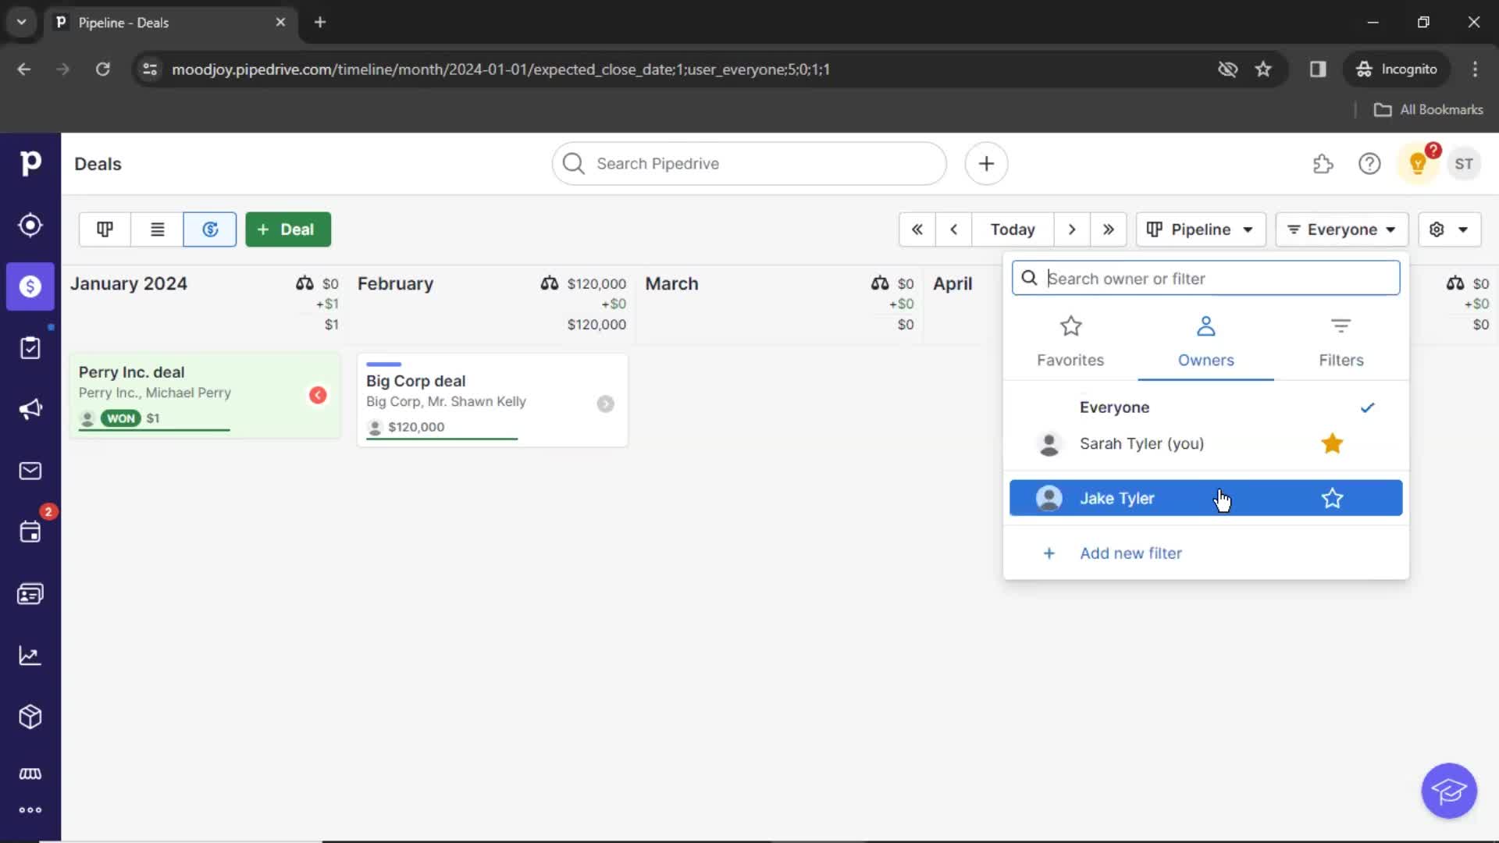This screenshot has height=843, width=1499.
Task: Switch to Favorites tab
Action: pyautogui.click(x=1070, y=343)
